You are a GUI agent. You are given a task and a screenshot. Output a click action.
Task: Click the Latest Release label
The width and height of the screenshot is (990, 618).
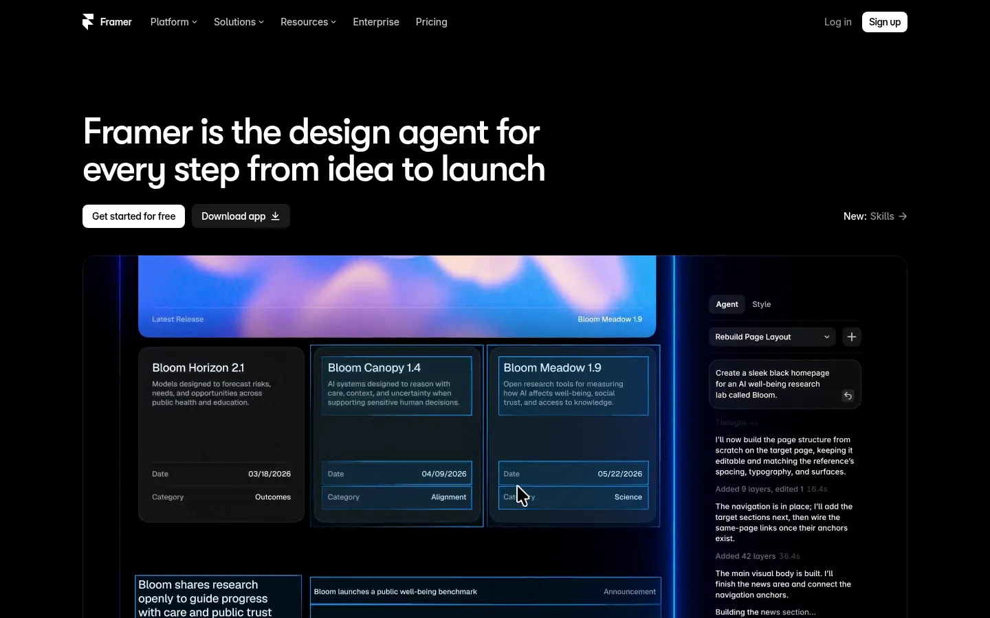177,319
